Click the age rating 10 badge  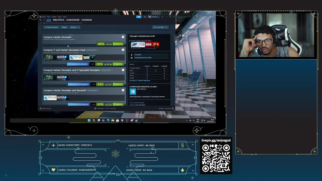tap(133, 92)
